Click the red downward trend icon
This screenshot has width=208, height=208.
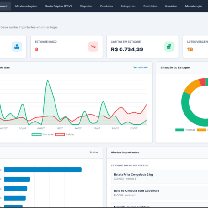93,46
